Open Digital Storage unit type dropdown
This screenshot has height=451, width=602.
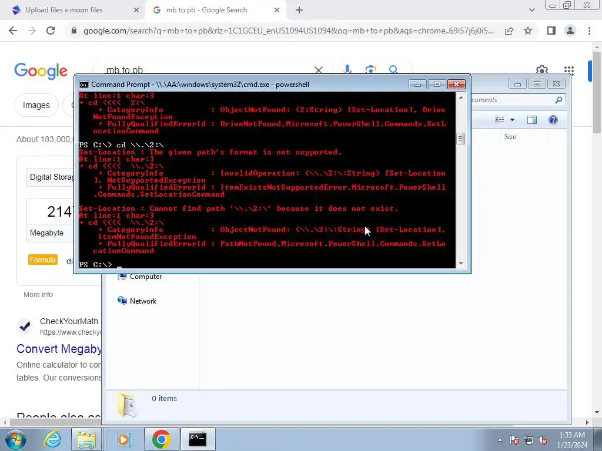tap(51, 177)
